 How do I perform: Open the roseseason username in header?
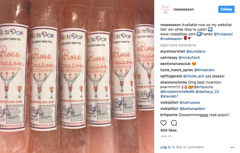point(183,9)
